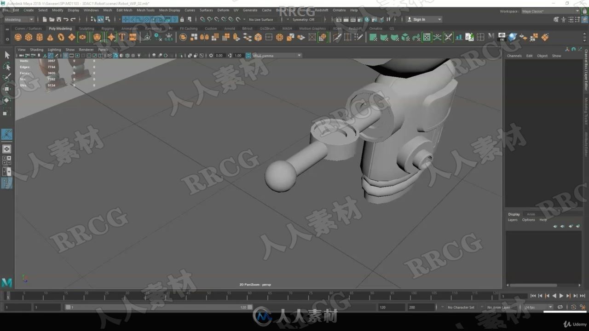The width and height of the screenshot is (589, 331).
Task: Click the Open Scene folder icon
Action: tap(52, 19)
